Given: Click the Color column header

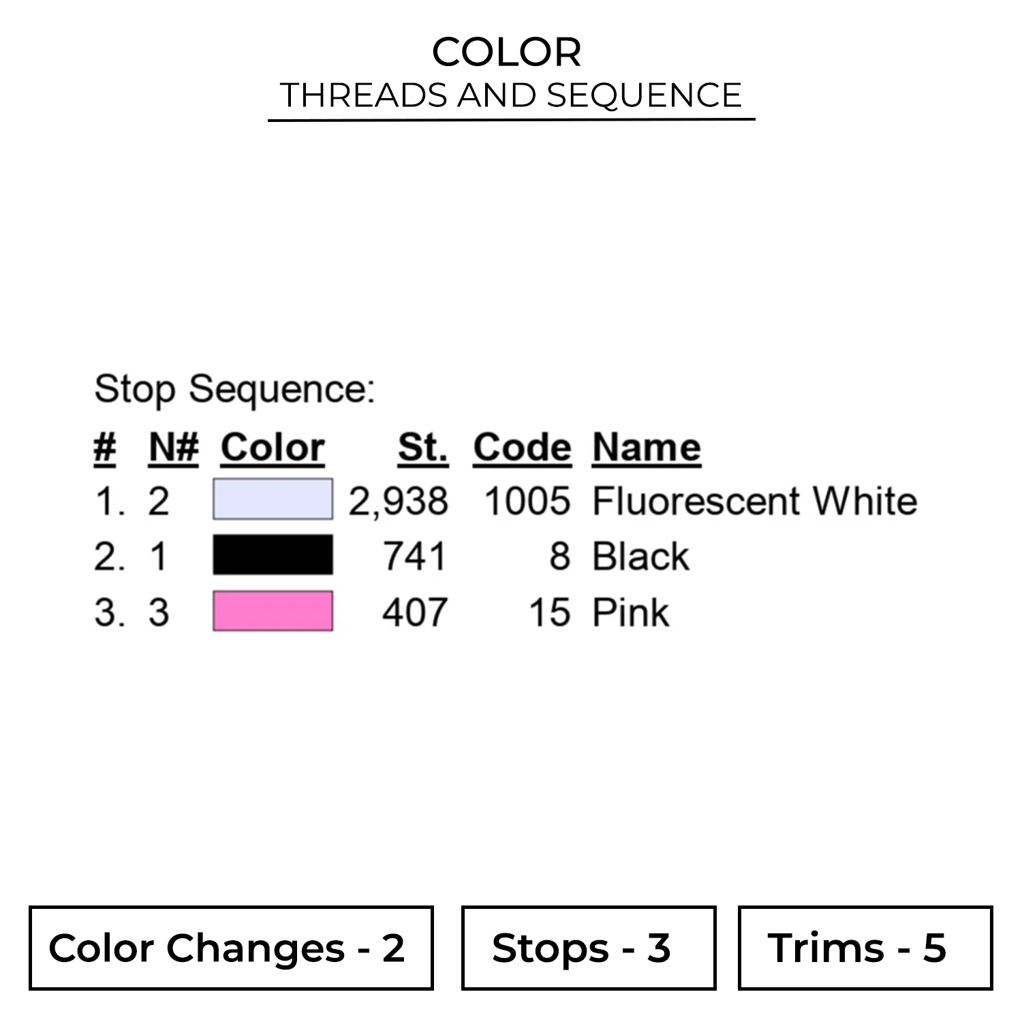Looking at the screenshot, I should [x=273, y=448].
